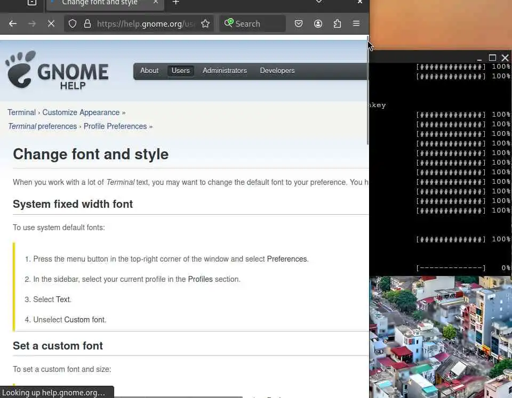This screenshot has width=512, height=398.
Task: Minimize the terminal window
Action: tap(479, 59)
